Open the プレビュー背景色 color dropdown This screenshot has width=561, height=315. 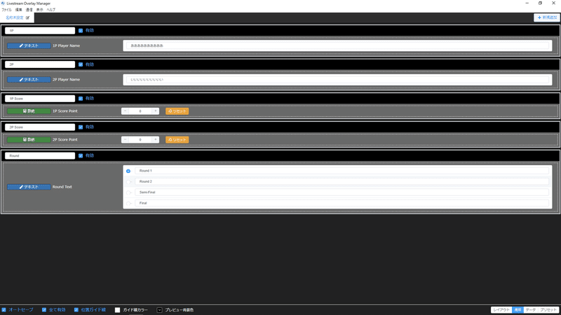[160, 310]
